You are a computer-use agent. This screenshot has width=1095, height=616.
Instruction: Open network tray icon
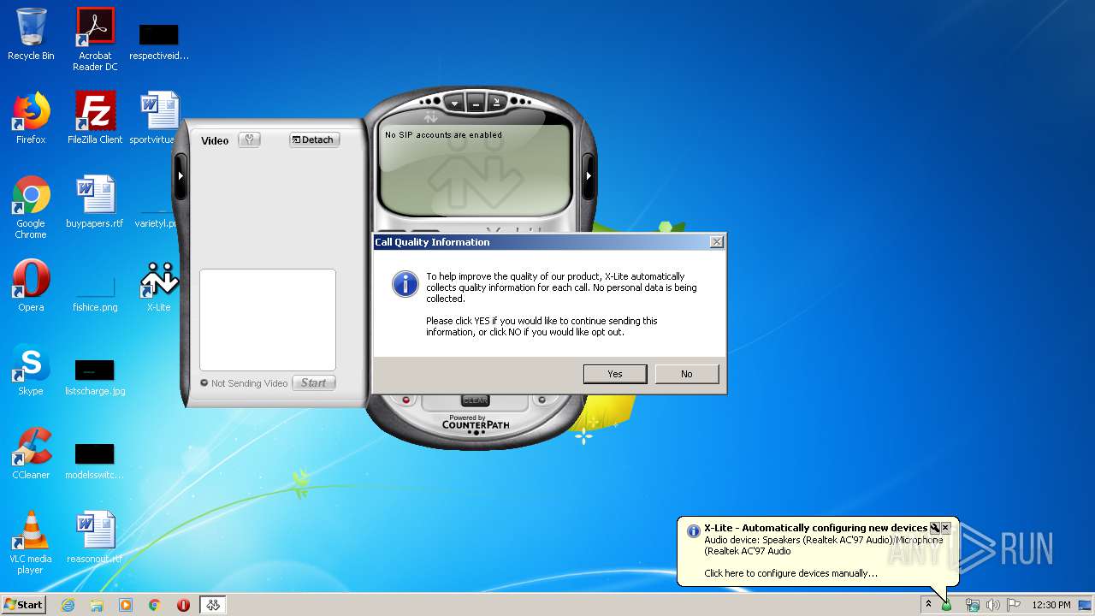click(973, 605)
